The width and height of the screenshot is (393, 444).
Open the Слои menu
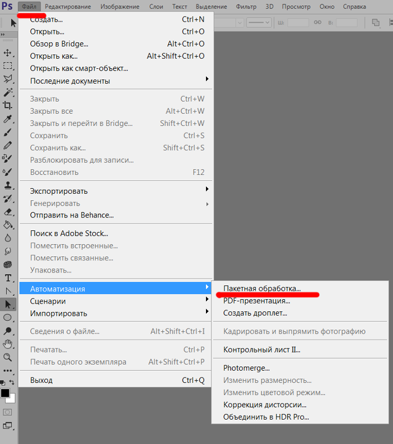pos(157,7)
